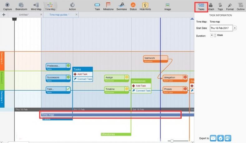Open the Format panel

(230, 7)
